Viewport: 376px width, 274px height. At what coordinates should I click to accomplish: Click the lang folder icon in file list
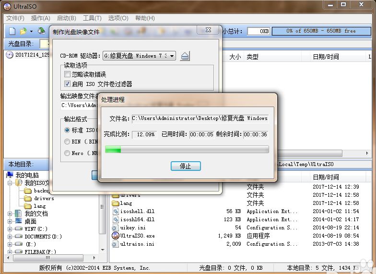[116, 203]
